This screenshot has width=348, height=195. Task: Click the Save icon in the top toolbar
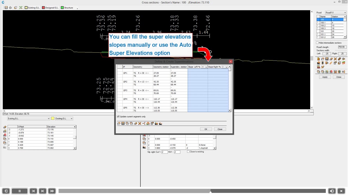(x=6, y=8)
